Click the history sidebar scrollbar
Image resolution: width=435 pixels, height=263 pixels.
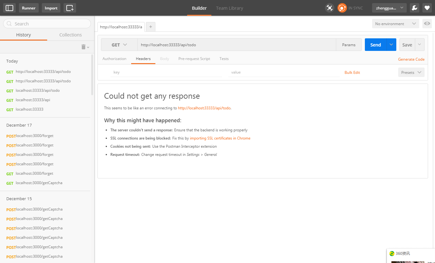(92, 75)
